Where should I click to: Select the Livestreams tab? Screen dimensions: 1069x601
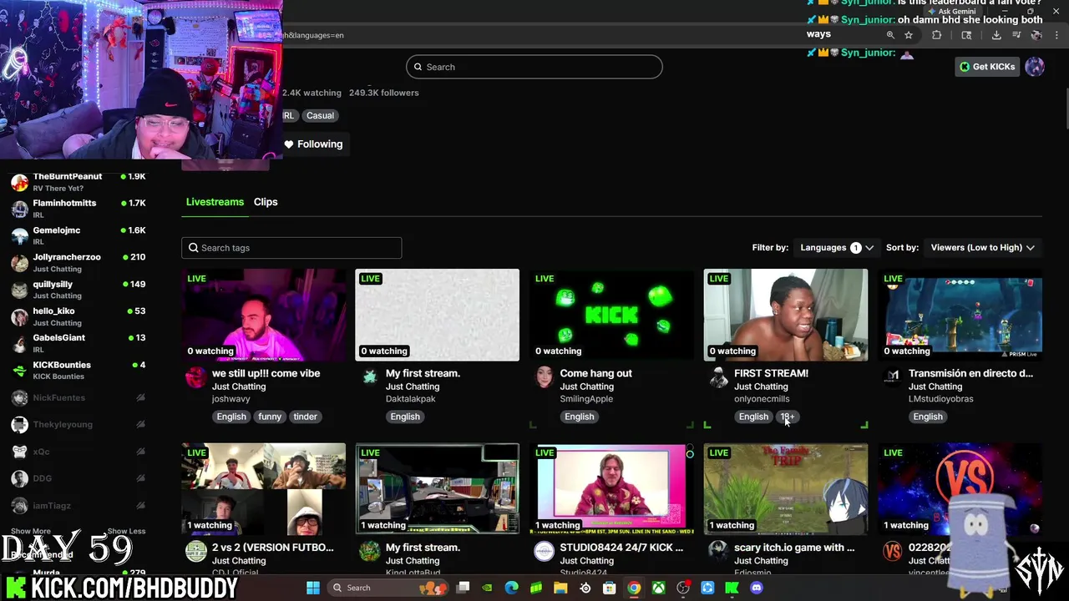(x=215, y=202)
